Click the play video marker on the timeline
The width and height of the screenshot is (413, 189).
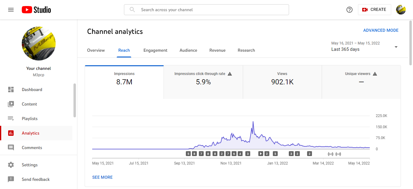click(261, 154)
